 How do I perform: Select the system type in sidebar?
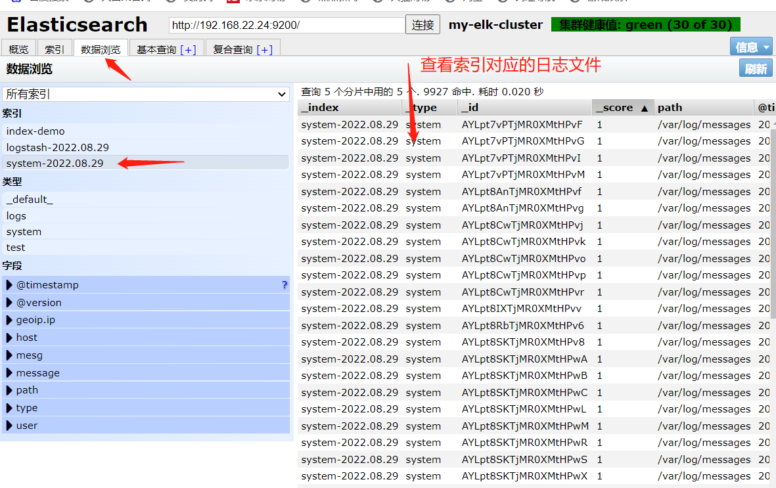146,232
